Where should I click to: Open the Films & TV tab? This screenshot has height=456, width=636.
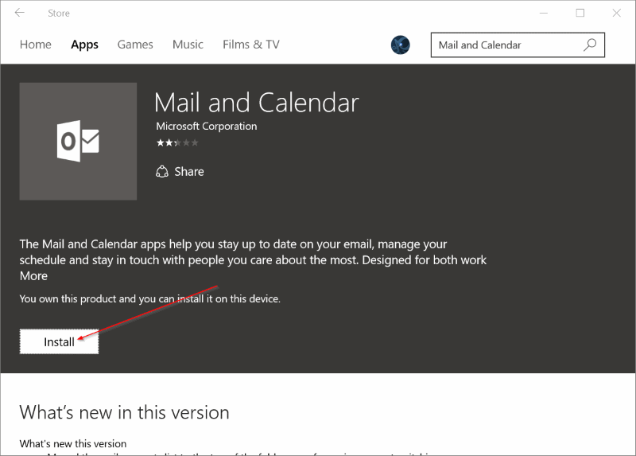pyautogui.click(x=251, y=45)
